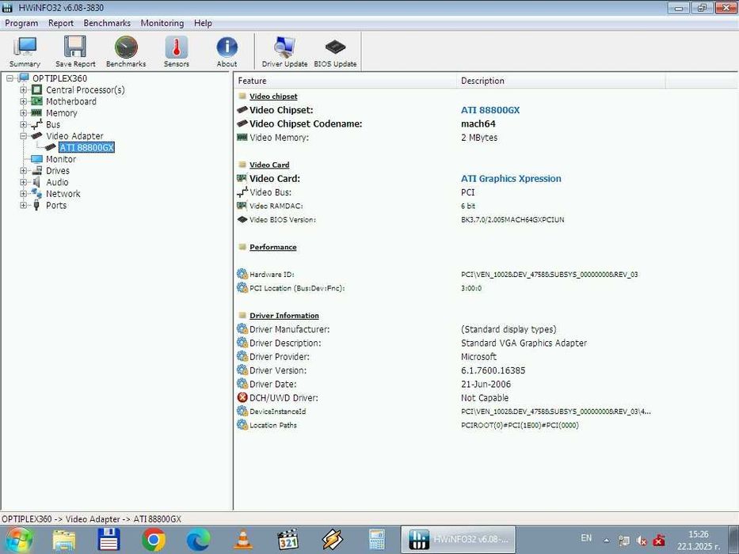Select the OPTIPLEX360 root item
The width and height of the screenshot is (739, 554).
(x=59, y=78)
